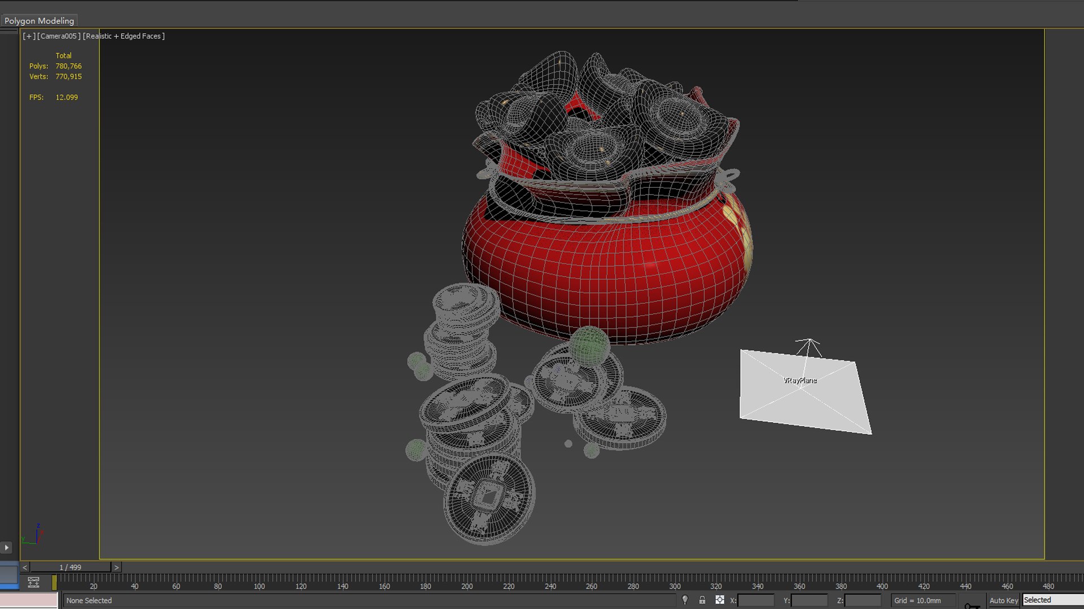Screen dimensions: 1084x609
Task: Click the Z coordinate input field
Action: [863, 601]
